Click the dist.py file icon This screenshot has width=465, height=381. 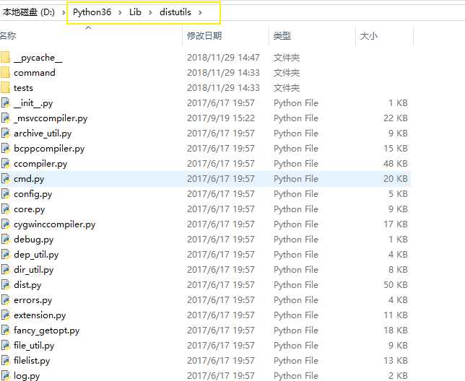coord(5,284)
